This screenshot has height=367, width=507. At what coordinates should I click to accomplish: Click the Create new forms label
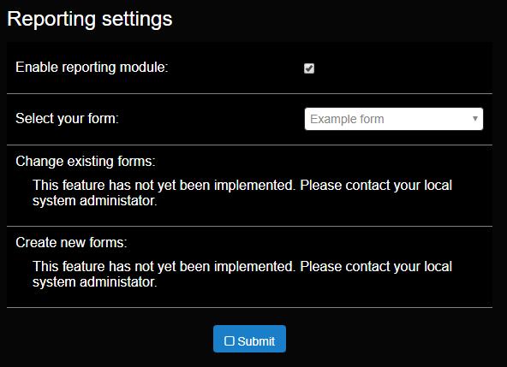tap(71, 242)
